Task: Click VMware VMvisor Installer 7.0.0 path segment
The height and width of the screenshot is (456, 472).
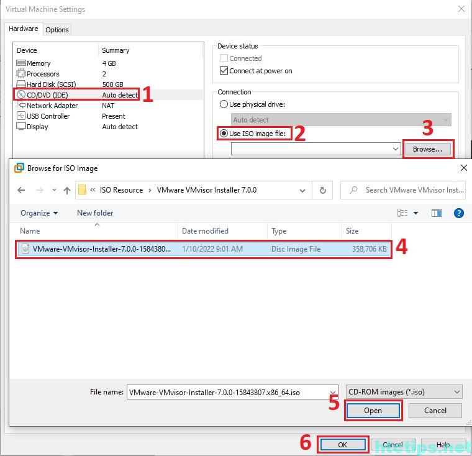Action: [x=207, y=189]
